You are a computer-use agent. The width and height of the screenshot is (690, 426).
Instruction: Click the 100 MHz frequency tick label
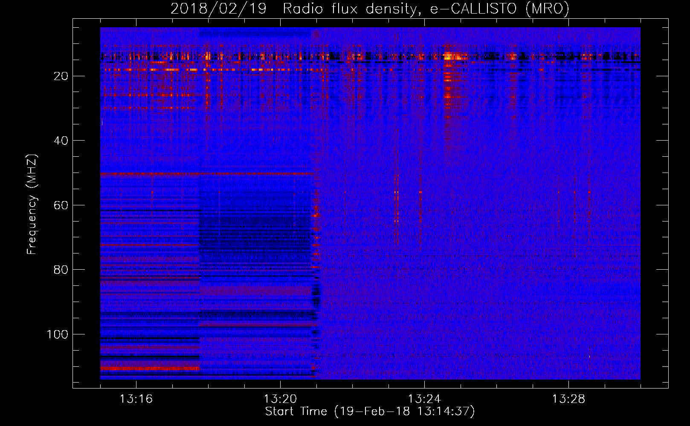[58, 334]
